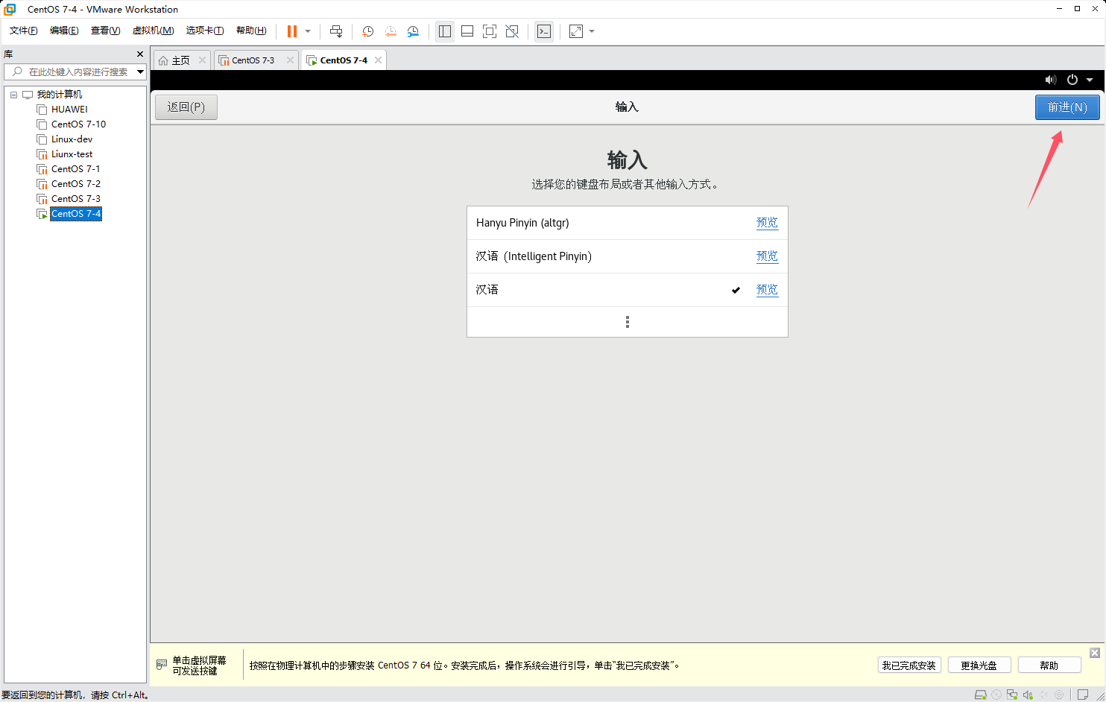Select the Liunx-test virtual machine
Image resolution: width=1106 pixels, height=702 pixels.
coord(72,154)
